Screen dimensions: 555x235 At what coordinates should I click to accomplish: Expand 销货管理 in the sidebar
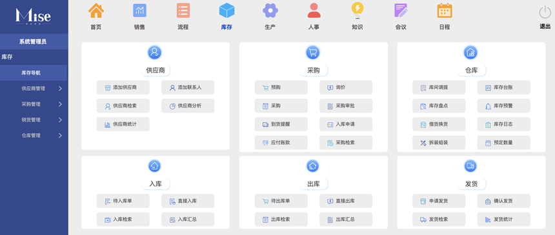point(34,120)
